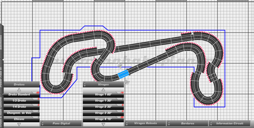Select the highlighted blue track segment
254x128 pixels.
click(x=123, y=74)
